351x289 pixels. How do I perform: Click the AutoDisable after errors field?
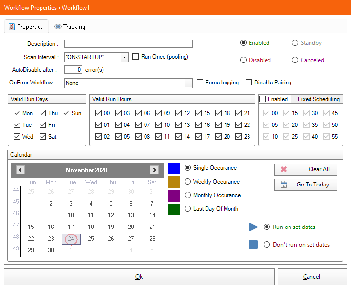73,70
